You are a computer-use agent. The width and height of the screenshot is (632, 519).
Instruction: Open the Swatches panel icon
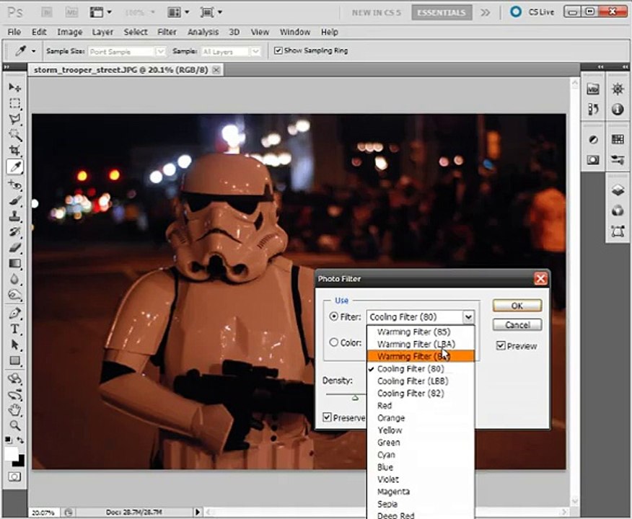(618, 139)
